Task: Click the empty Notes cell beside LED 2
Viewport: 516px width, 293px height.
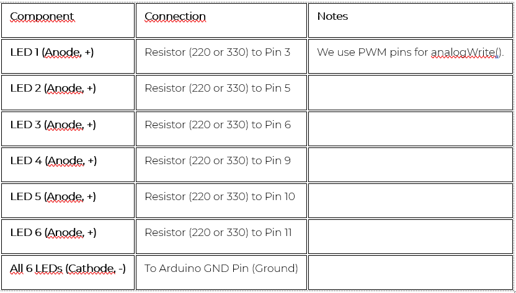Action: (x=410, y=92)
